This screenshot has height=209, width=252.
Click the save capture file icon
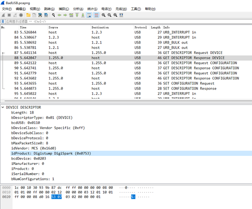34,15
